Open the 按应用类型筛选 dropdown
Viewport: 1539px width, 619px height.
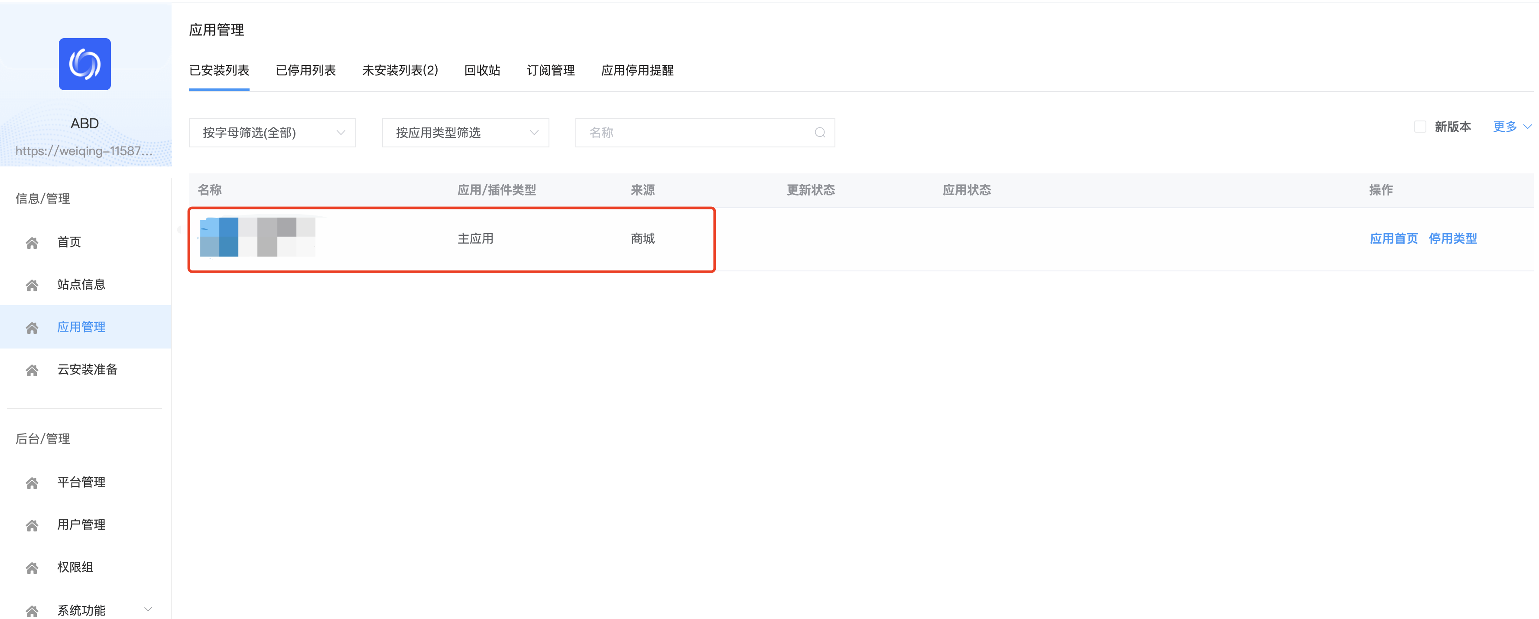point(465,133)
